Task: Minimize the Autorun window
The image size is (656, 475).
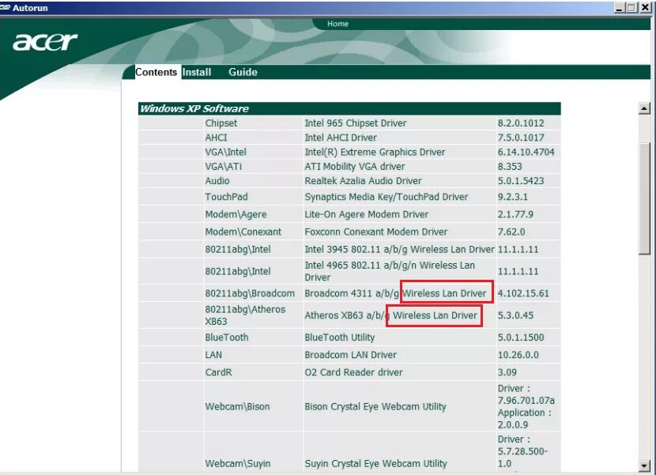Action: (620, 8)
